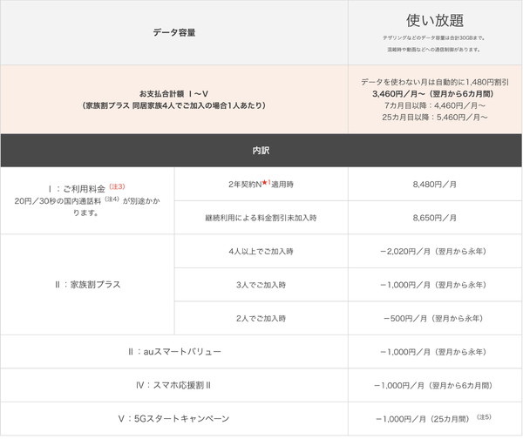Select the 4人以上でご加入時 row label
The image size is (523, 439).
click(261, 251)
